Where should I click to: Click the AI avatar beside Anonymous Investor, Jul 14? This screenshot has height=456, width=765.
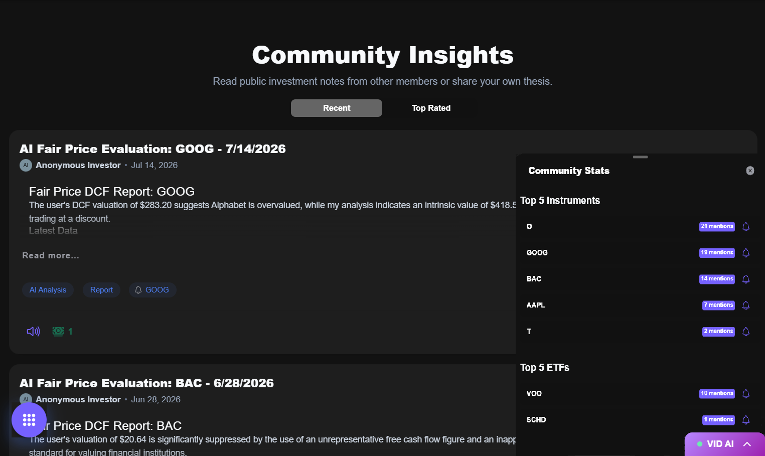pyautogui.click(x=26, y=165)
